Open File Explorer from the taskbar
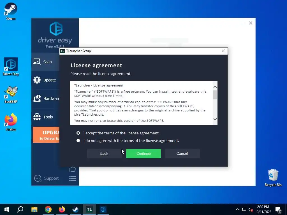The width and height of the screenshot is (287, 215). (x=34, y=209)
